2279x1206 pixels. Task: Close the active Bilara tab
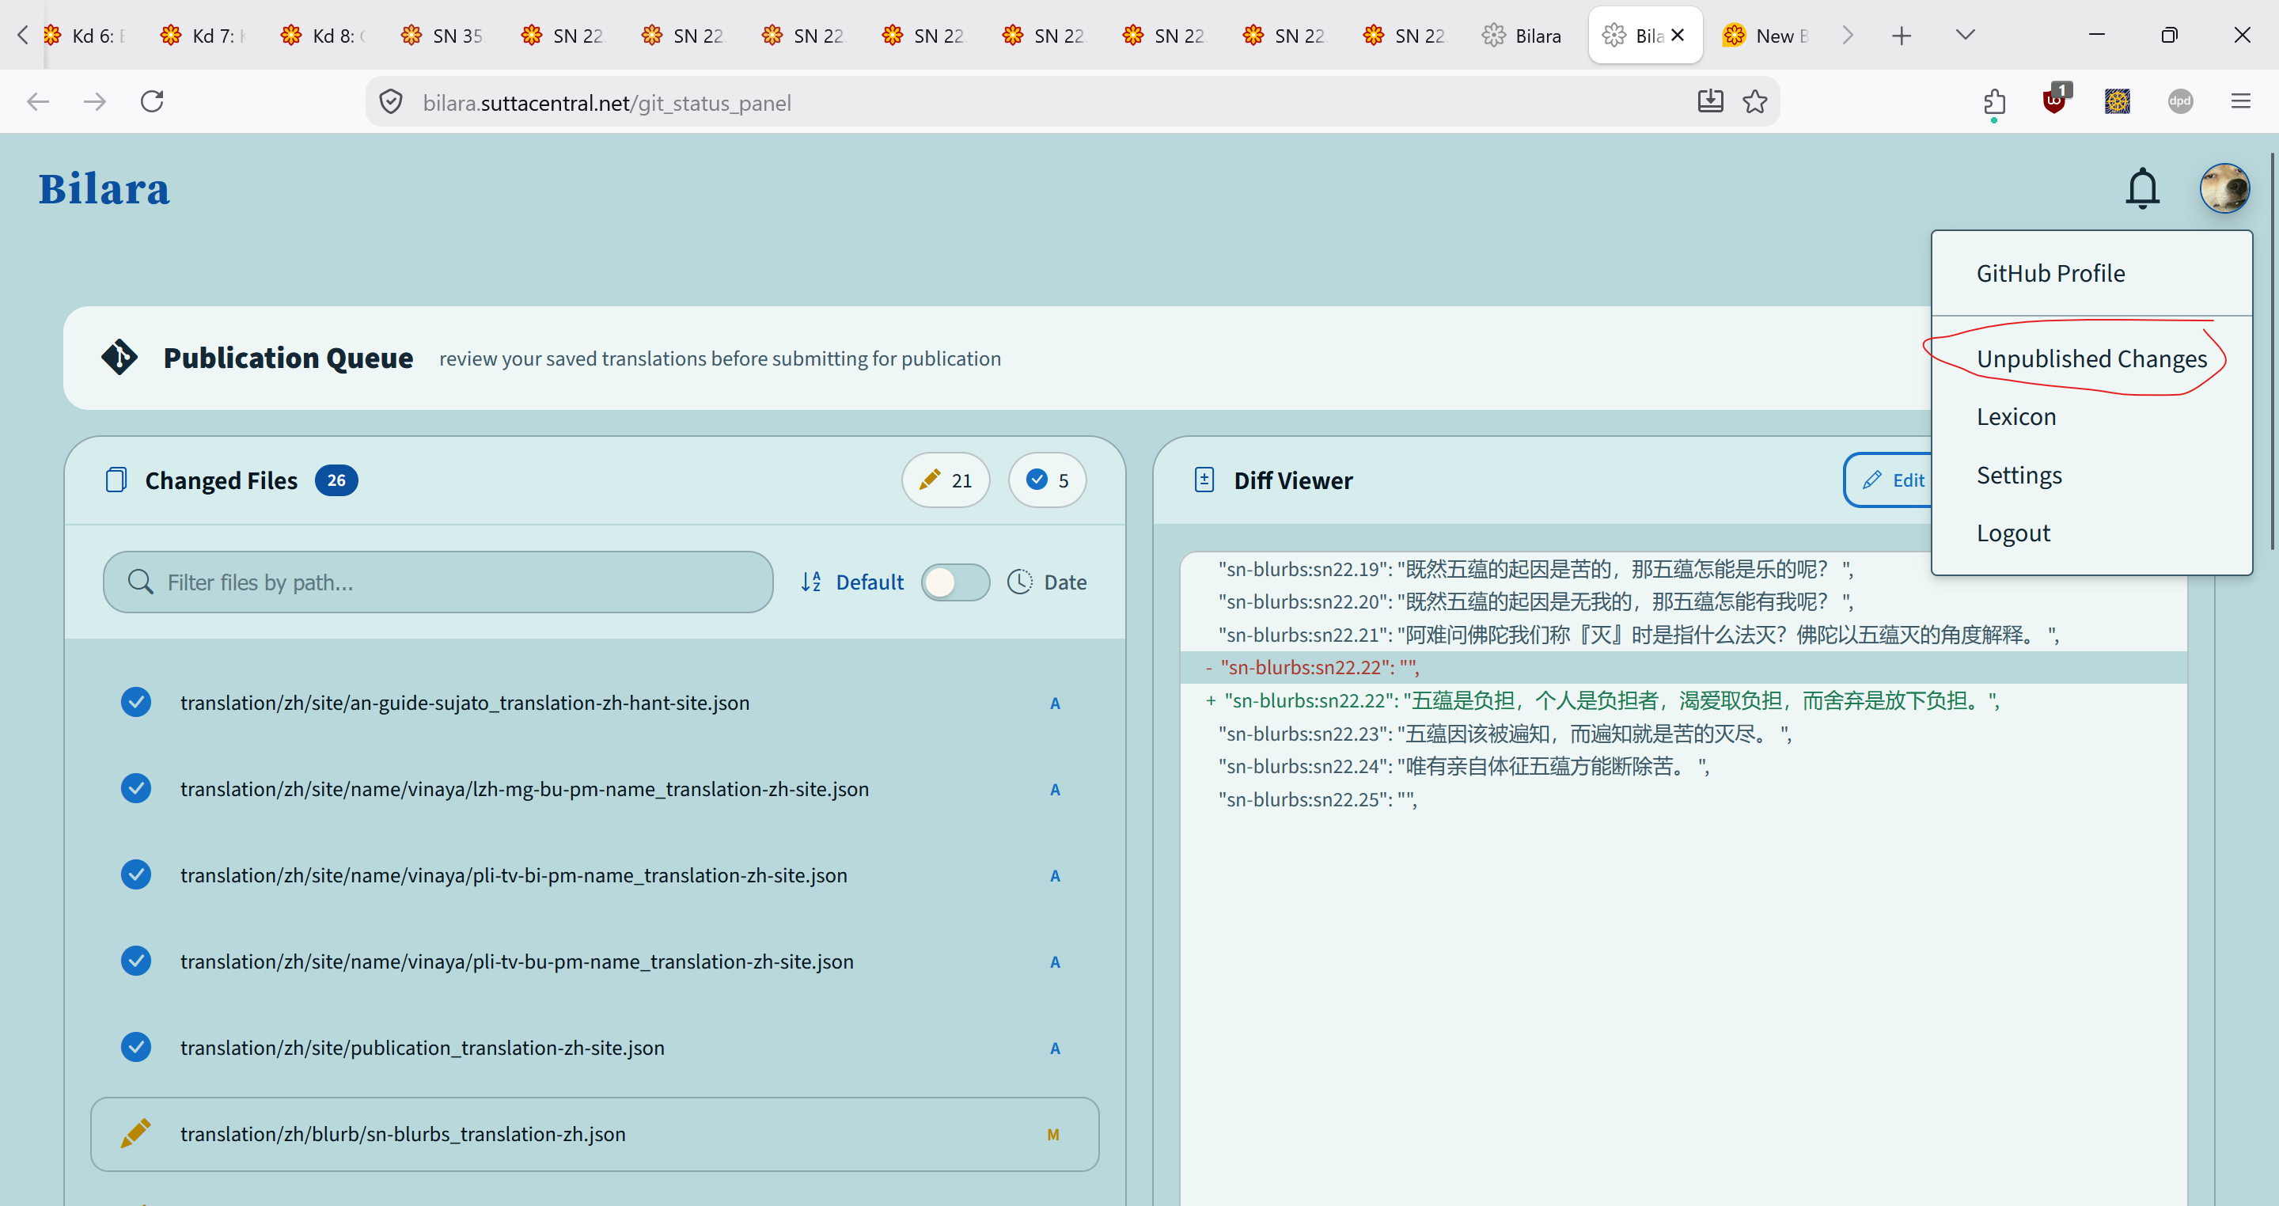1678,36
